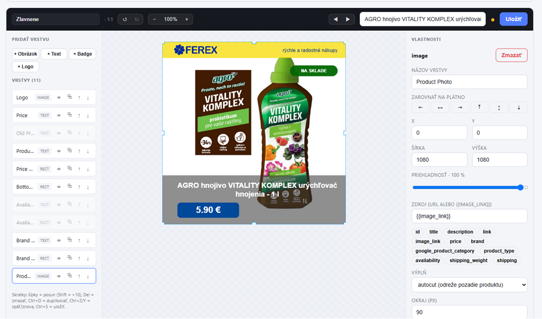Insert the title variable chip
This screenshot has height=319, width=542.
pyautogui.click(x=433, y=232)
